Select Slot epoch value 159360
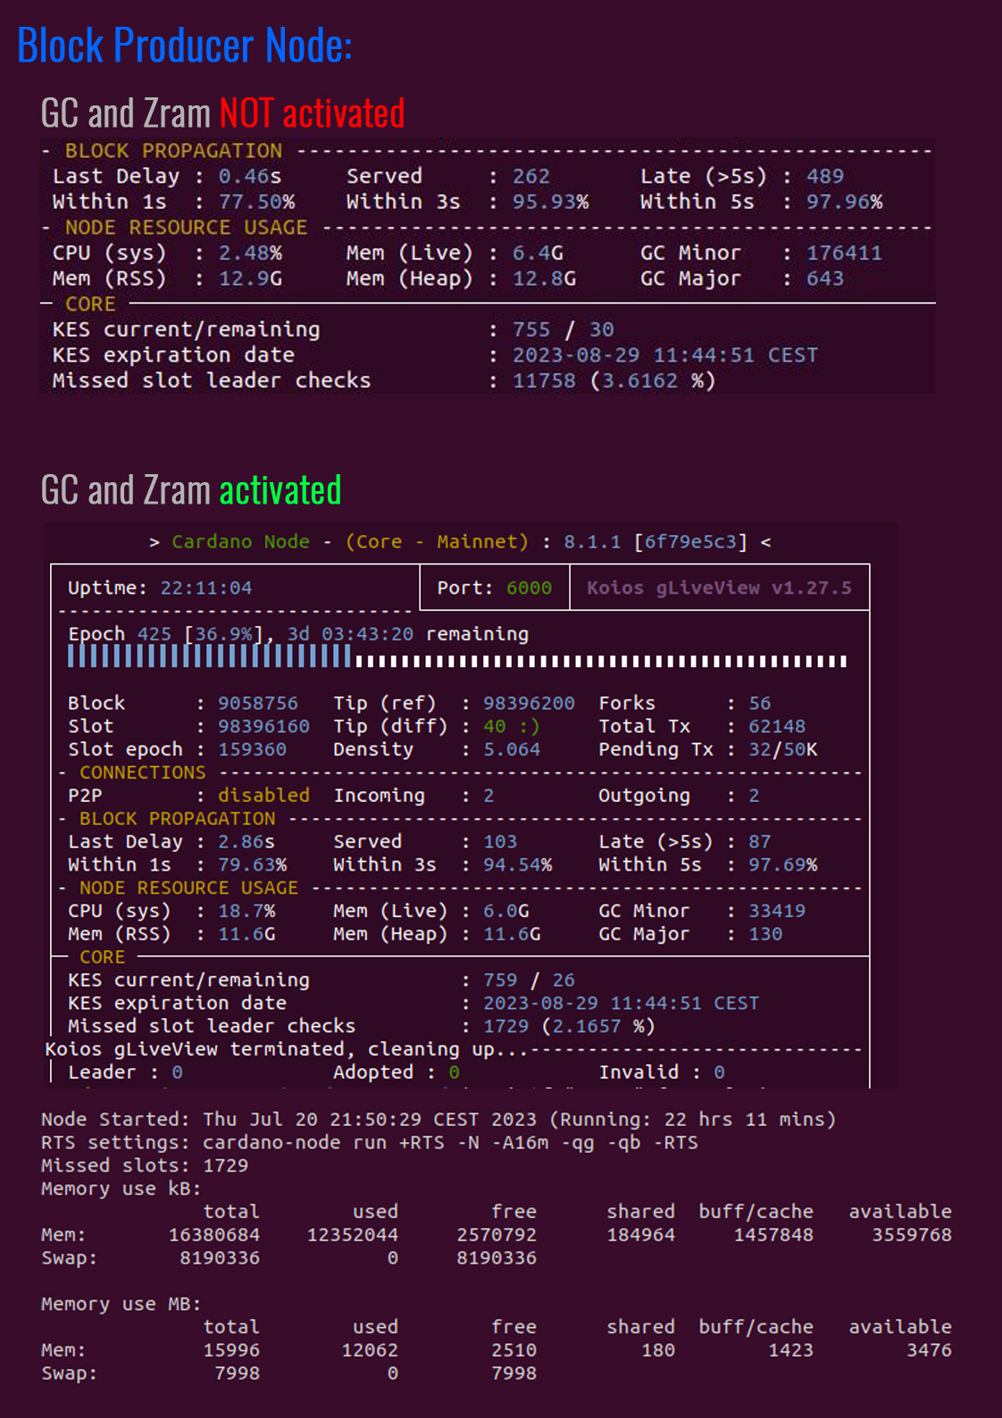 [x=252, y=750]
